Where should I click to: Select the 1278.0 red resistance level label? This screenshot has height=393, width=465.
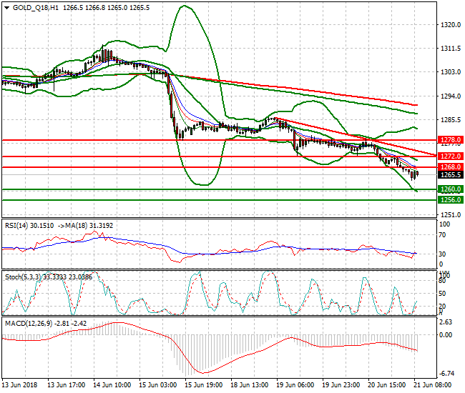449,140
